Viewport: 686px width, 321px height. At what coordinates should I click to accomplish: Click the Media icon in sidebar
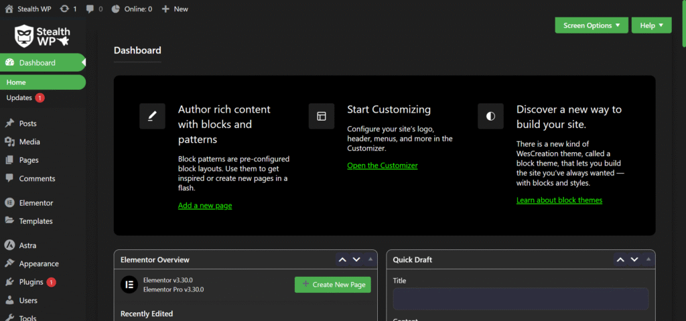pos(9,142)
